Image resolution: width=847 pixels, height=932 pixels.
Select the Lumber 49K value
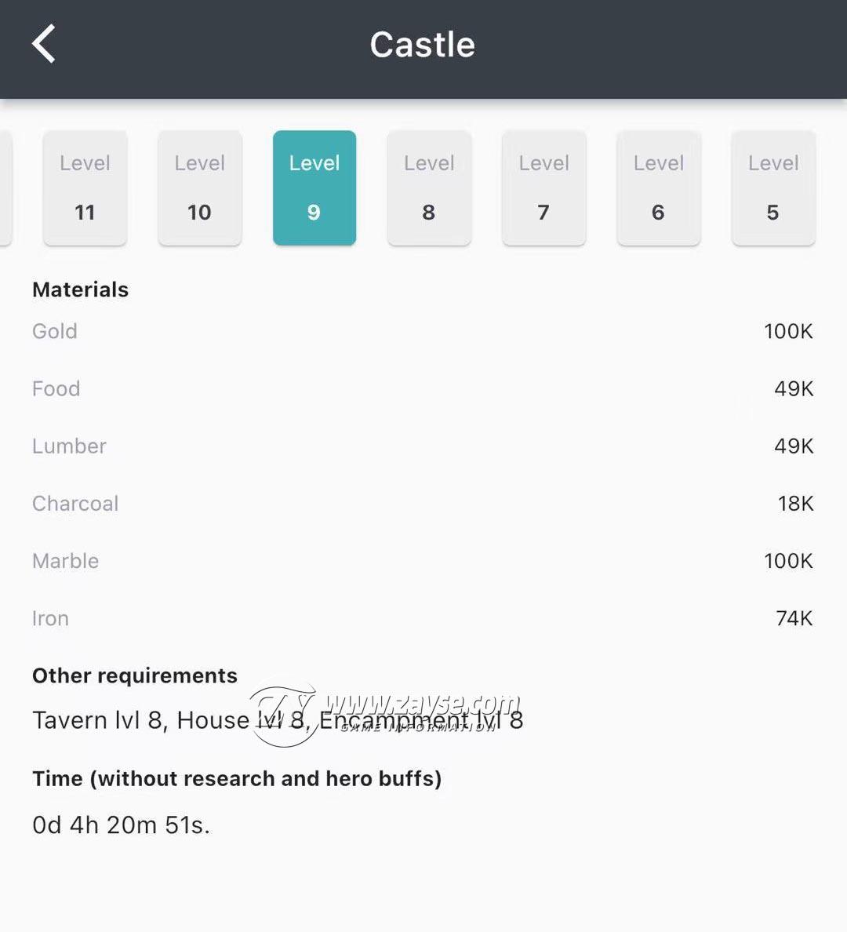[794, 446]
